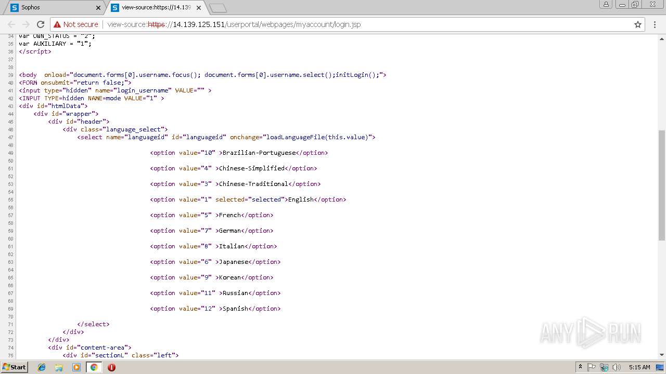Click the 'content-area' div source line
This screenshot has height=374, width=666.
[x=90, y=348]
